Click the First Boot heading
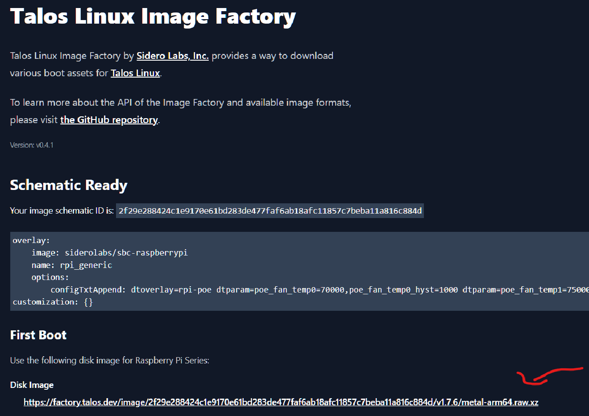Viewport: 589px width, 416px height. pyautogui.click(x=38, y=334)
